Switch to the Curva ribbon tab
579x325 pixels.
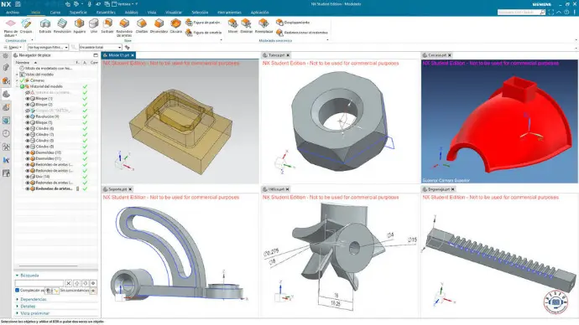[55, 13]
